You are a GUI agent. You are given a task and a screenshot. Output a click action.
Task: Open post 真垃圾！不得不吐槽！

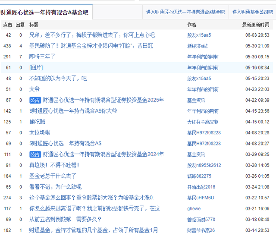(54, 165)
